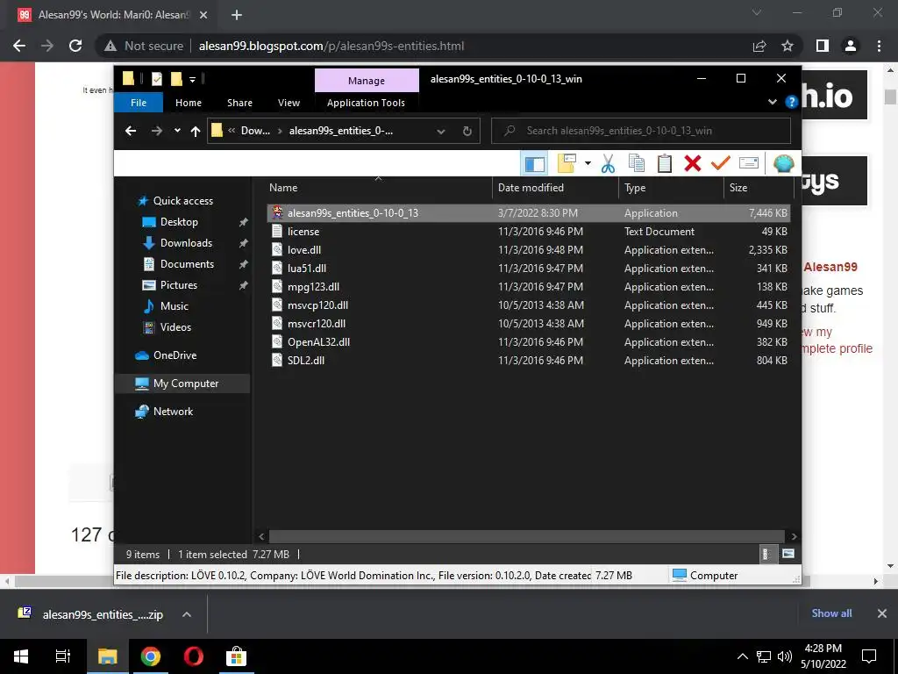
Task: Delete item using the red X icon
Action: coord(693,164)
